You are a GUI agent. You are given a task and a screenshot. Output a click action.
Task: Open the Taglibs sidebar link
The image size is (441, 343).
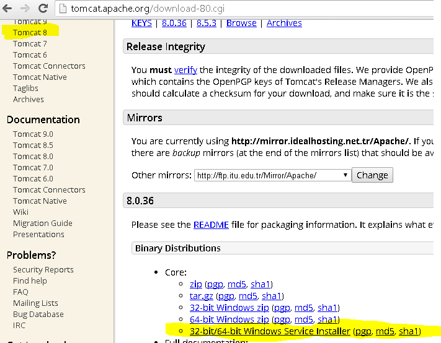pyautogui.click(x=25, y=89)
